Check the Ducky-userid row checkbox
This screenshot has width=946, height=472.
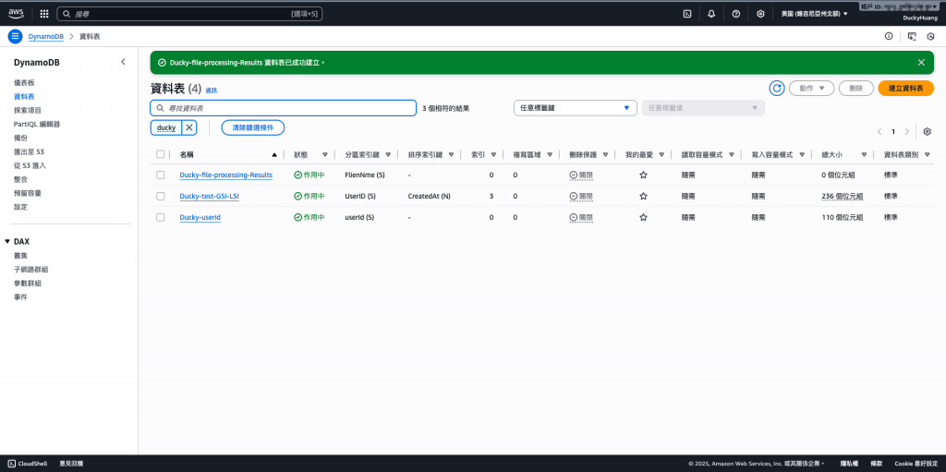pyautogui.click(x=161, y=217)
